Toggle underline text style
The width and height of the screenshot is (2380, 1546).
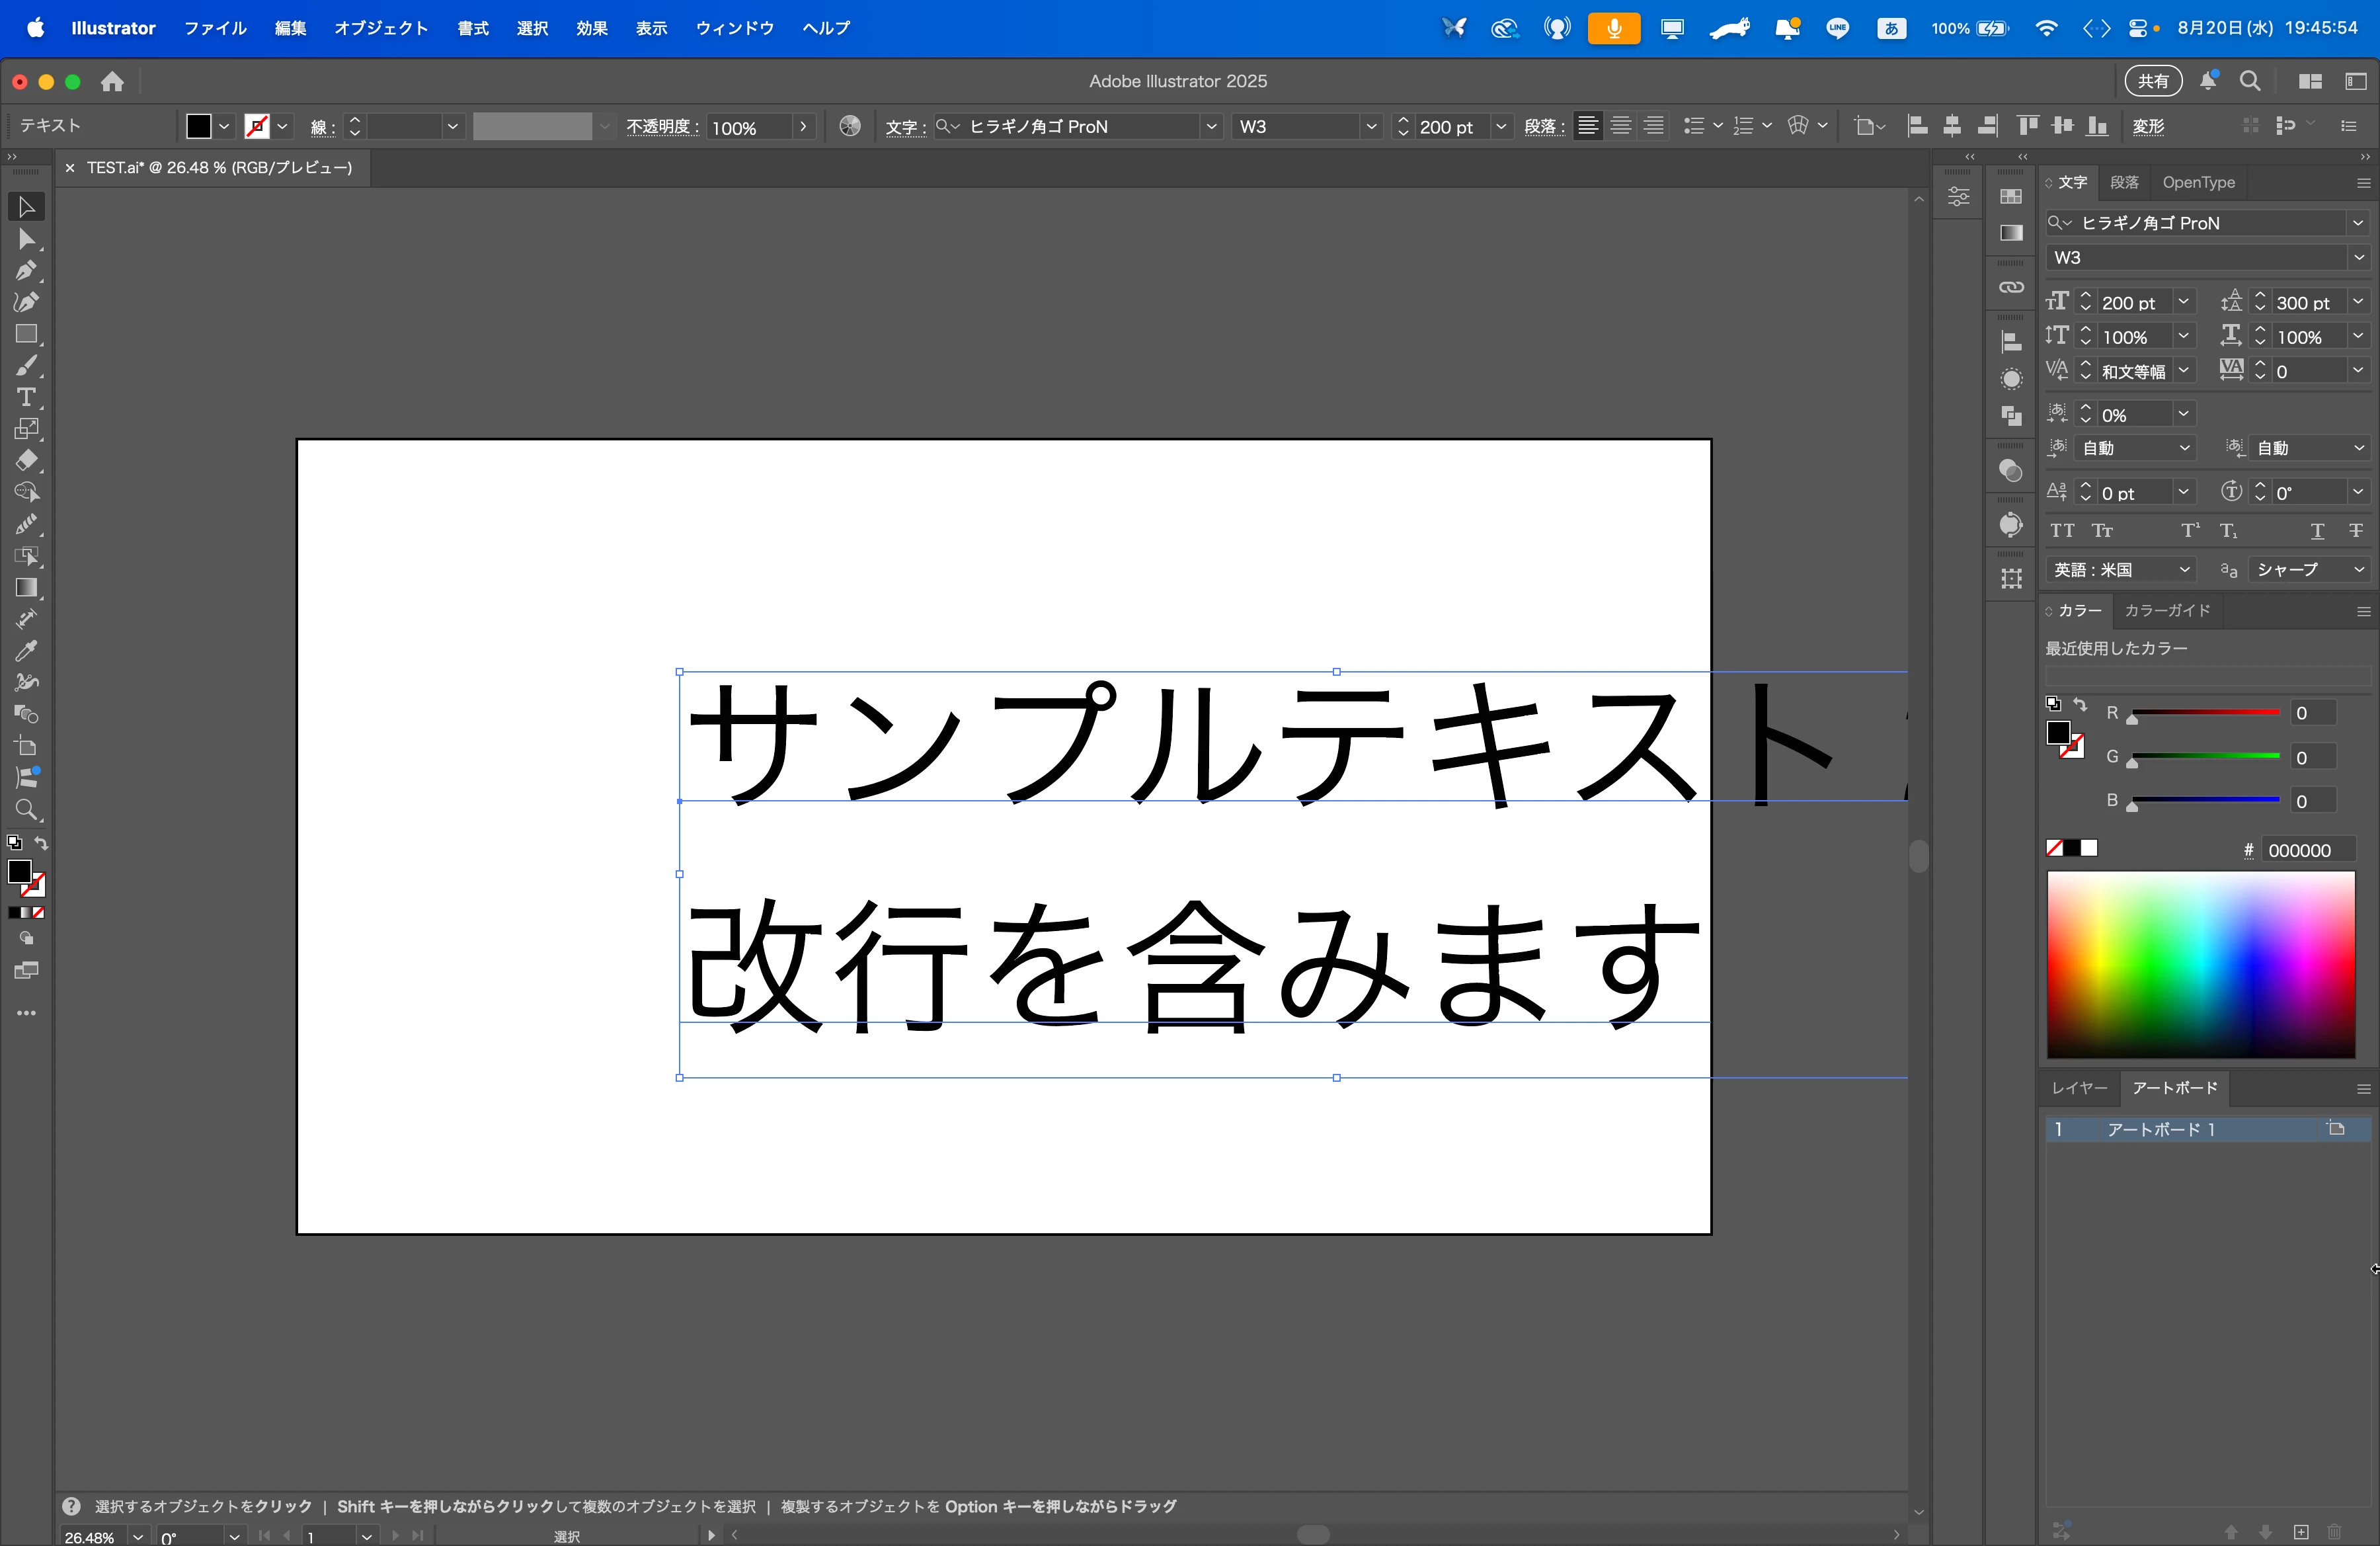pos(2317,531)
